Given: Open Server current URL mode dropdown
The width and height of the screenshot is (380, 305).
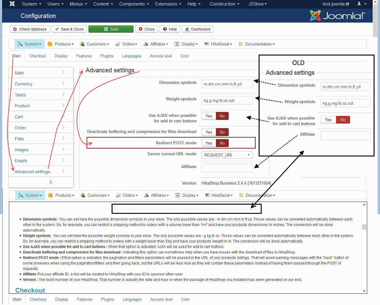Looking at the screenshot, I should click(x=227, y=155).
